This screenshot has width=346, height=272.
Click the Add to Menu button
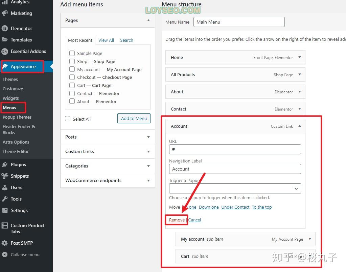tap(134, 118)
